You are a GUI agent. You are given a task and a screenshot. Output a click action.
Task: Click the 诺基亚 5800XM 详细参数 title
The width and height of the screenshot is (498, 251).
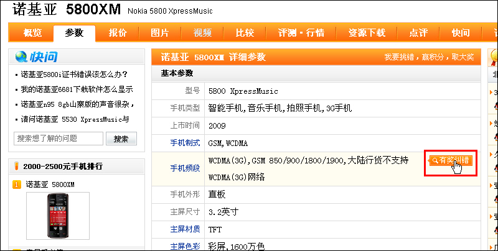214,57
